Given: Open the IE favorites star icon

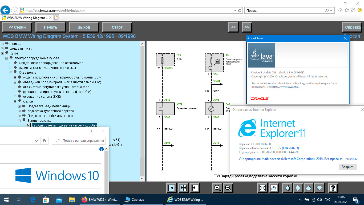Looking at the screenshot, I should (x=347, y=10).
